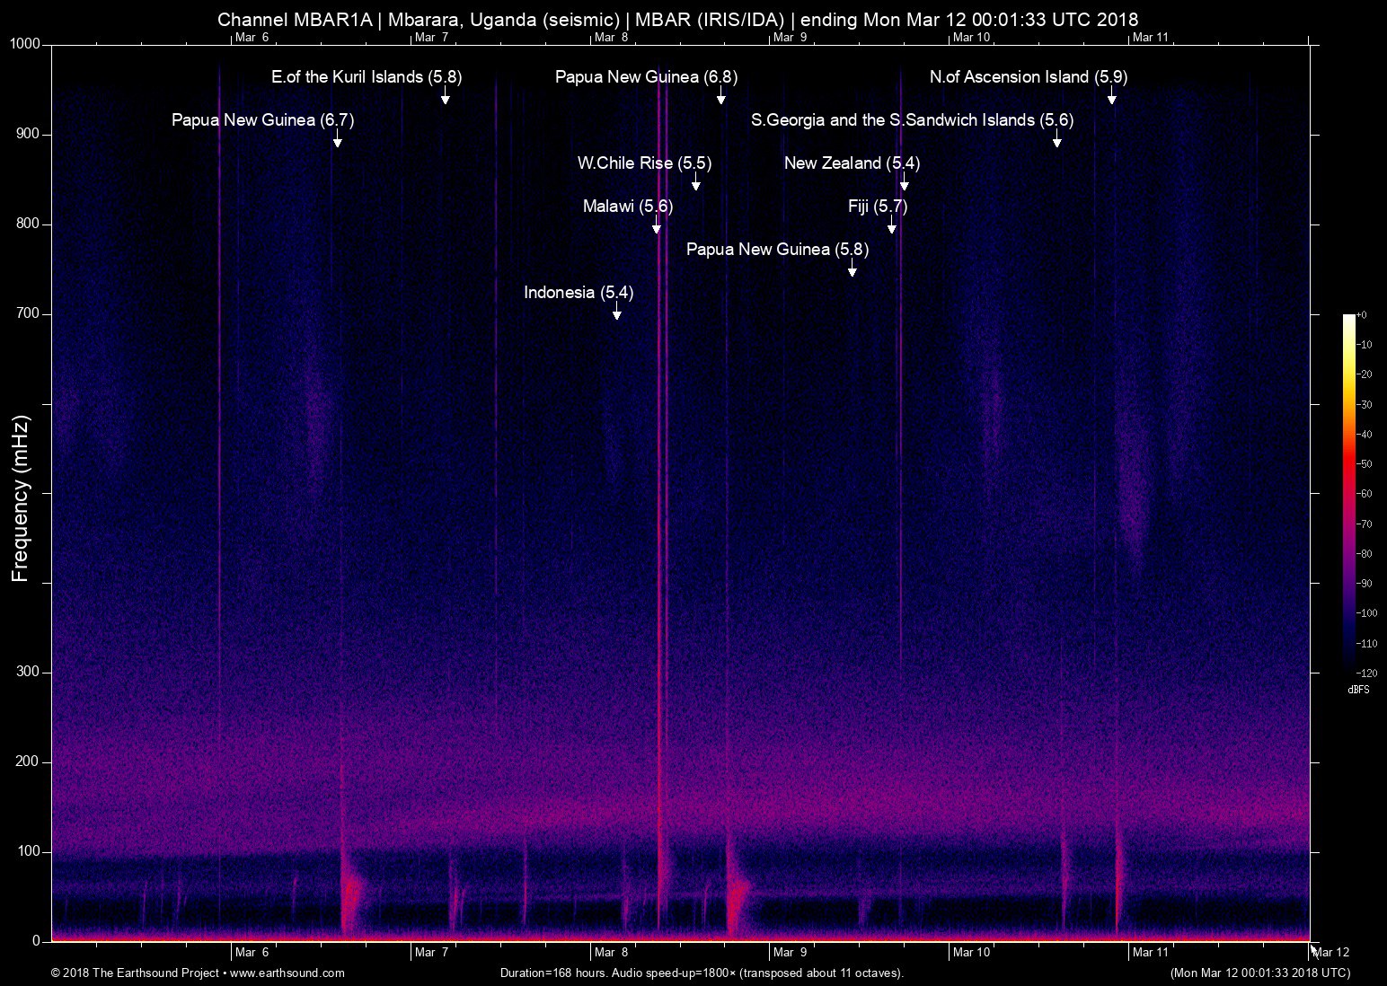Click the arrow below W.Chile Rise (5.5)
1387x986 pixels.
pyautogui.click(x=695, y=182)
